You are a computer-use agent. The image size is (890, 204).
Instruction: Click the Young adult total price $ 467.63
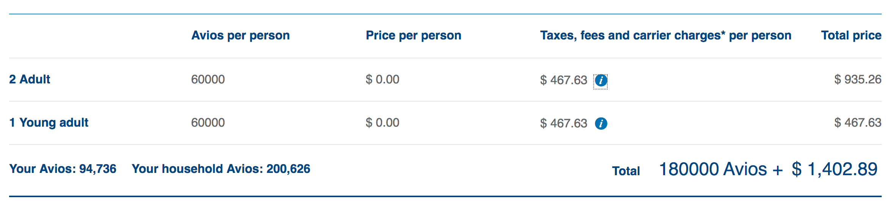tap(857, 122)
